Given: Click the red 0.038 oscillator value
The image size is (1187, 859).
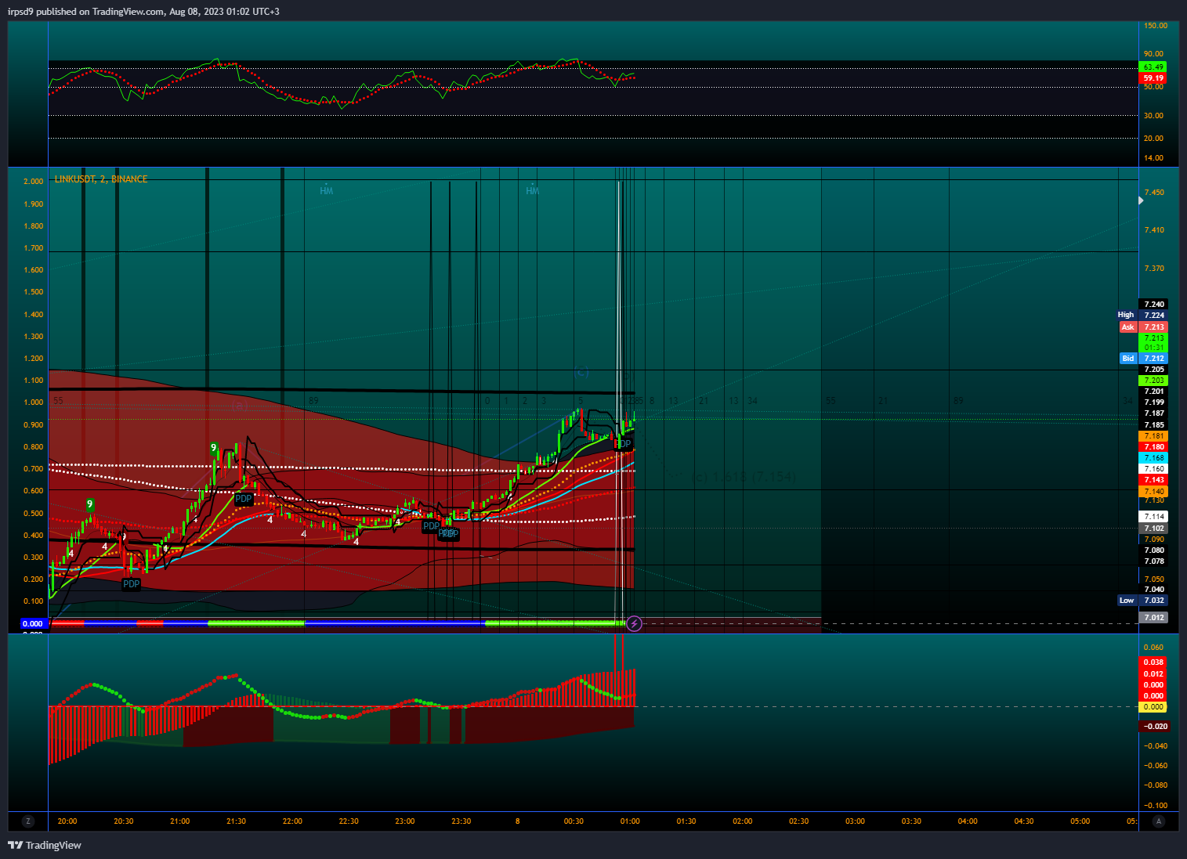Looking at the screenshot, I should tap(1153, 662).
